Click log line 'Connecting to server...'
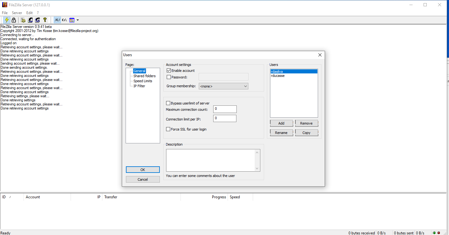449x235 pixels. tap(17, 35)
